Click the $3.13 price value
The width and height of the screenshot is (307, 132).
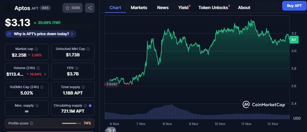18,22
